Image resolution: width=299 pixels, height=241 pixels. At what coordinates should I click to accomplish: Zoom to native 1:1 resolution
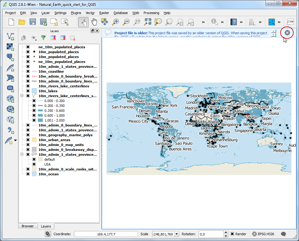137,22
